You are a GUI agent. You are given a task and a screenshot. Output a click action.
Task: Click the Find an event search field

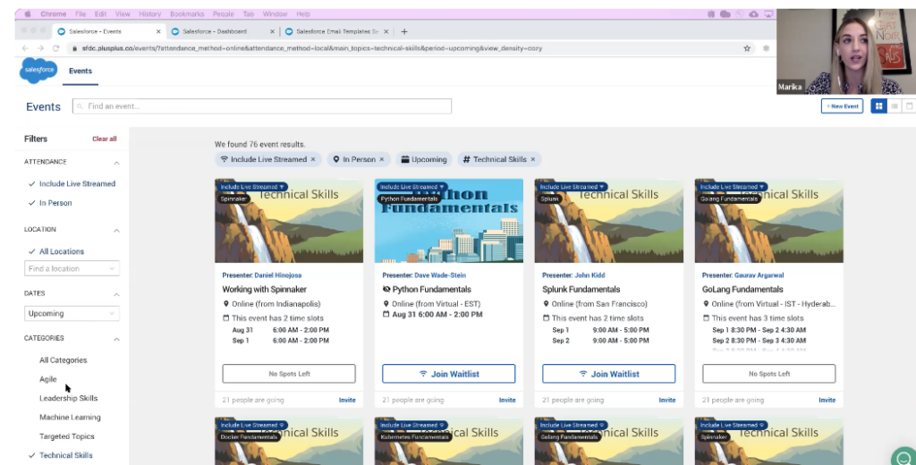(x=262, y=106)
